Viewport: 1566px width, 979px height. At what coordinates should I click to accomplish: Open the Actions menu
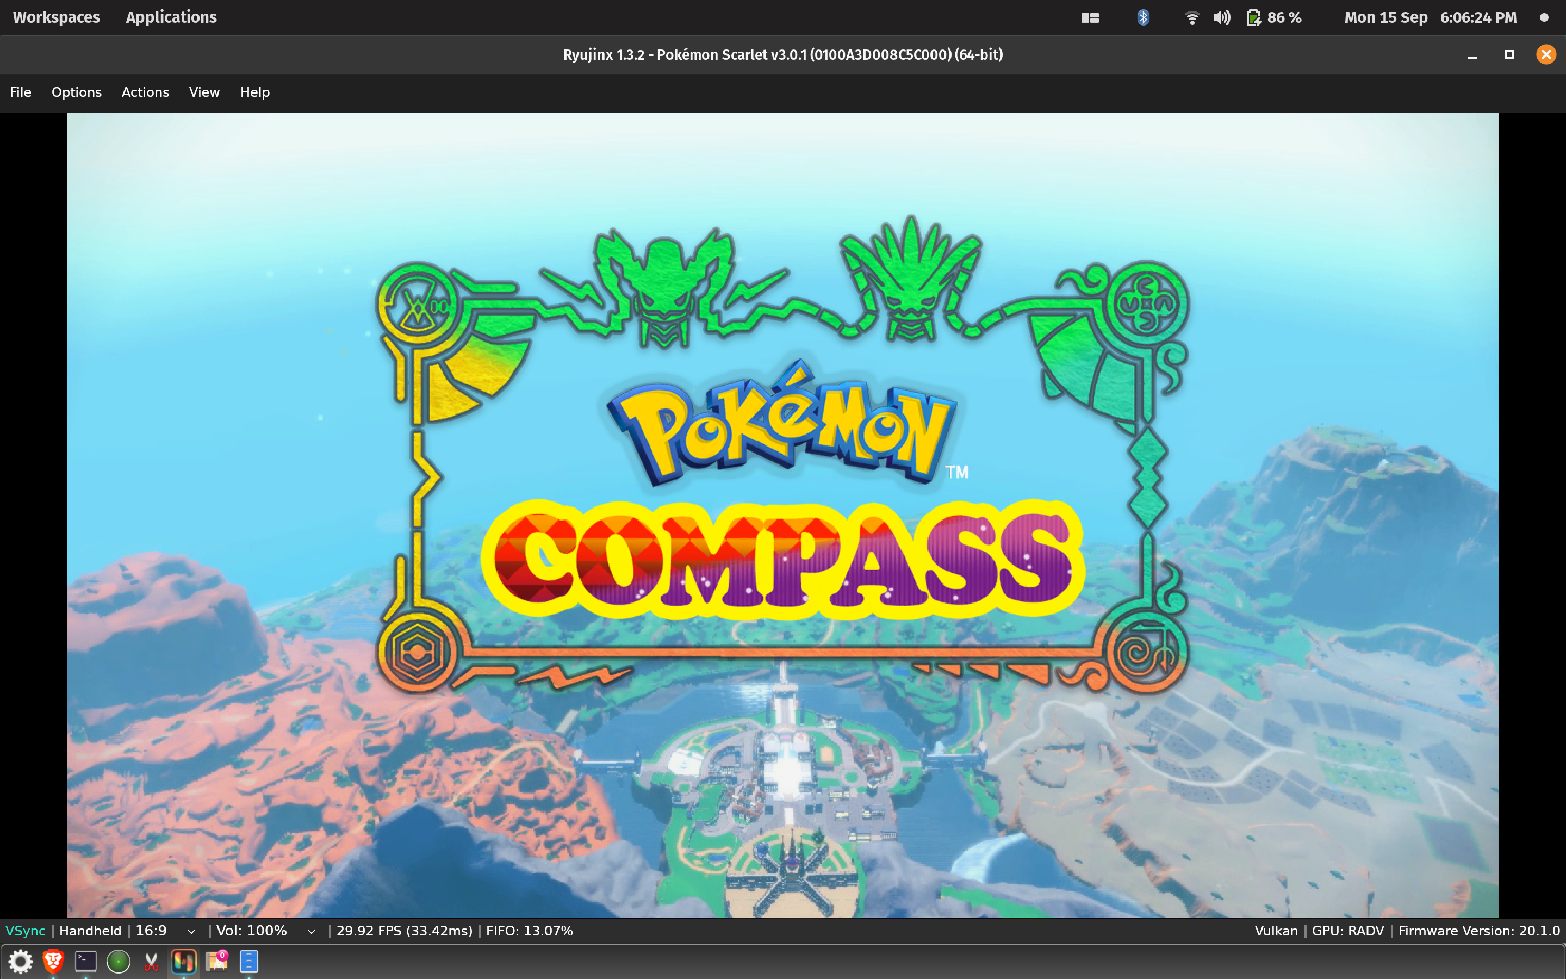click(x=145, y=92)
